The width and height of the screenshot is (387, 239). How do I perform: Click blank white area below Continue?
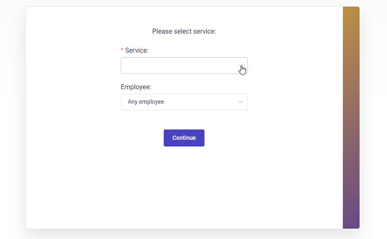pos(184,185)
